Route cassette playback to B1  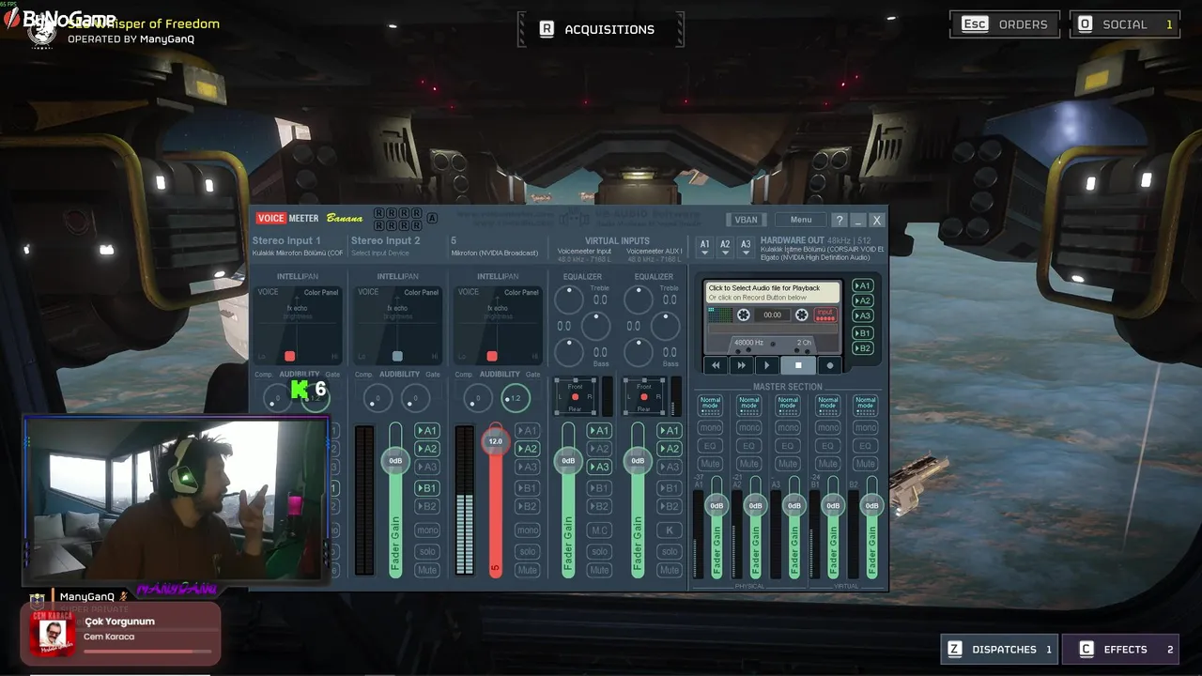coord(862,333)
